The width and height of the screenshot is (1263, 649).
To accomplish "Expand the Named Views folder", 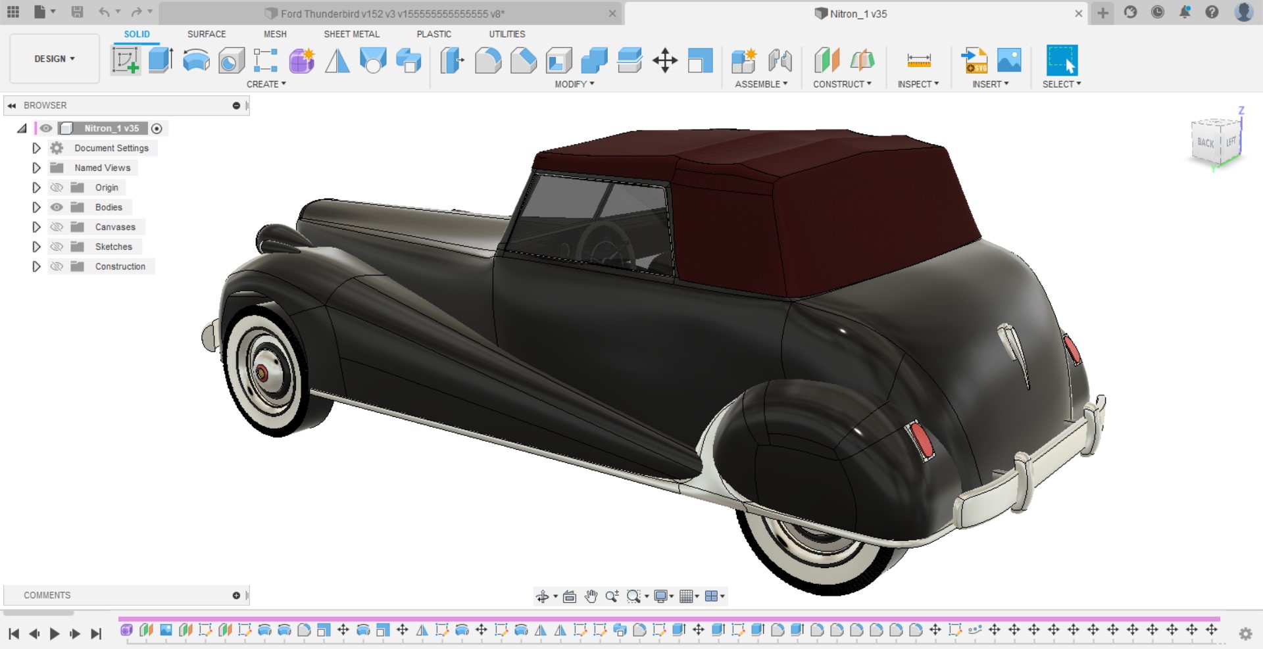I will [x=36, y=168].
